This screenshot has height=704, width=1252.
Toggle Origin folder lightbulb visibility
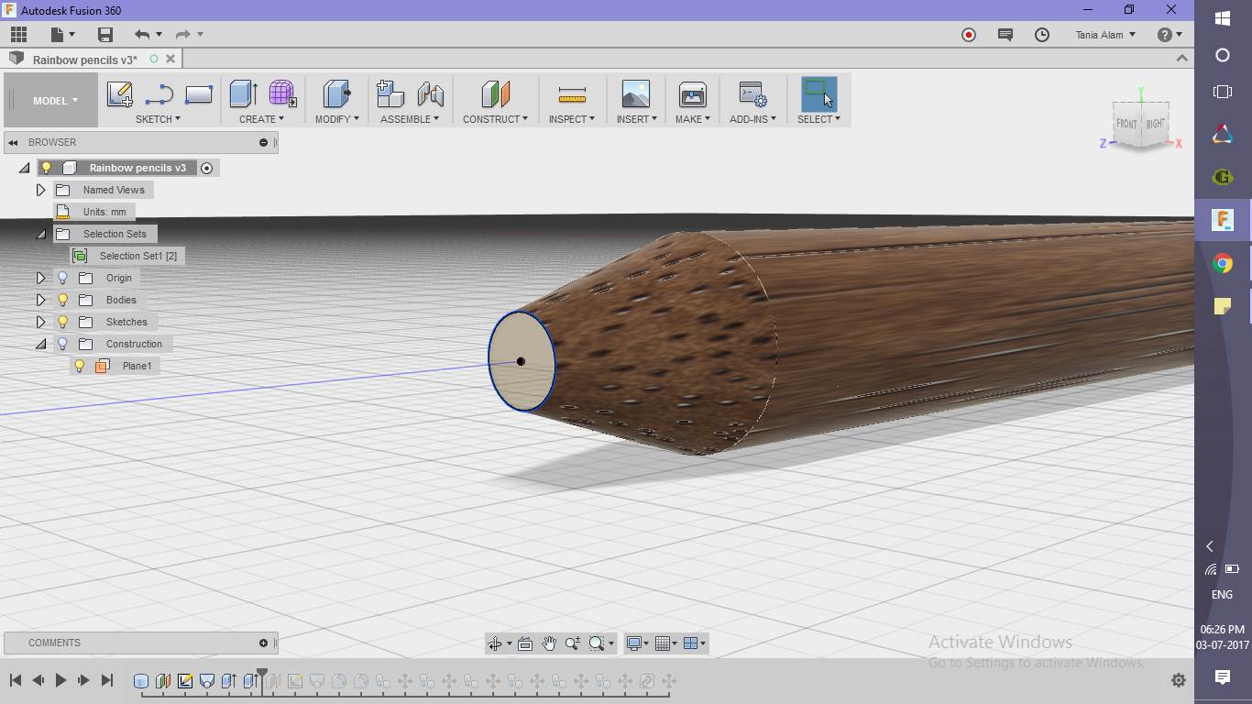pos(63,278)
